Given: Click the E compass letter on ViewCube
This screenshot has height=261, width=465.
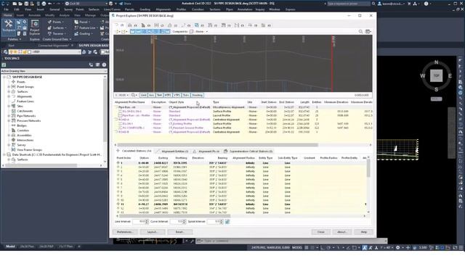Looking at the screenshot, I should [450, 75].
